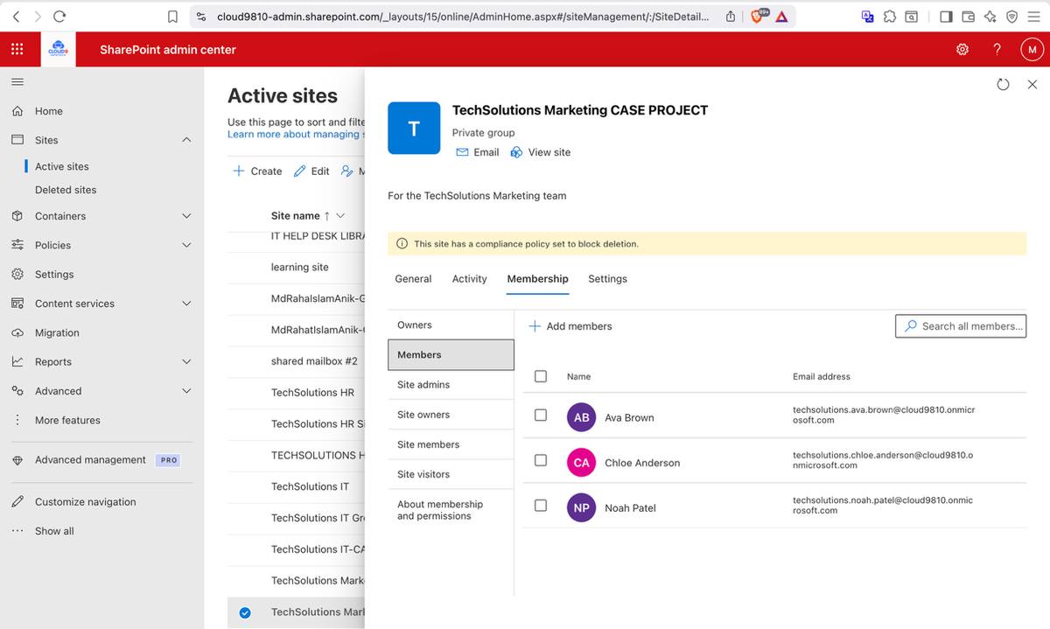Click the selected row checkmark circle
Image resolution: width=1050 pixels, height=629 pixels.
point(245,612)
